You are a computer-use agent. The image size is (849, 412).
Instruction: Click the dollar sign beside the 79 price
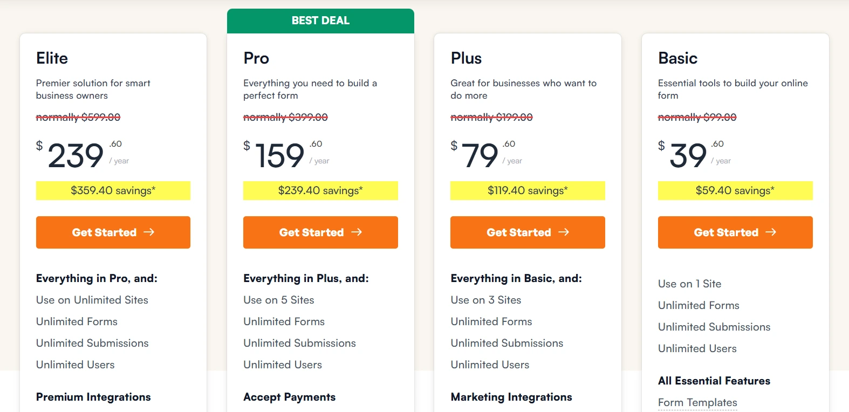(454, 146)
